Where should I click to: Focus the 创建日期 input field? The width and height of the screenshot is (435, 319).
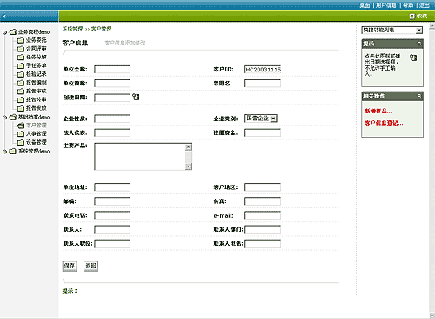pos(112,98)
